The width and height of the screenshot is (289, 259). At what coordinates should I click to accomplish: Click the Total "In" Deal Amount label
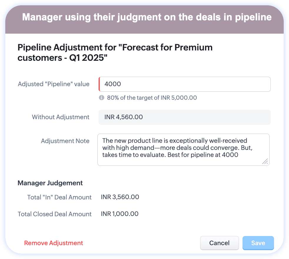[59, 197]
